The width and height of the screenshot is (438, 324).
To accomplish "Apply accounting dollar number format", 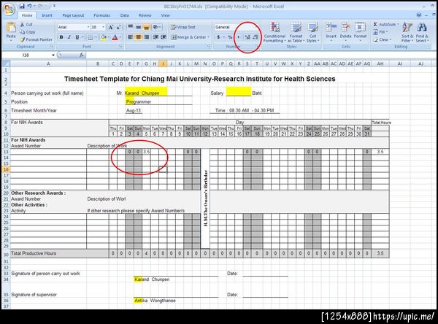I will tap(218, 37).
